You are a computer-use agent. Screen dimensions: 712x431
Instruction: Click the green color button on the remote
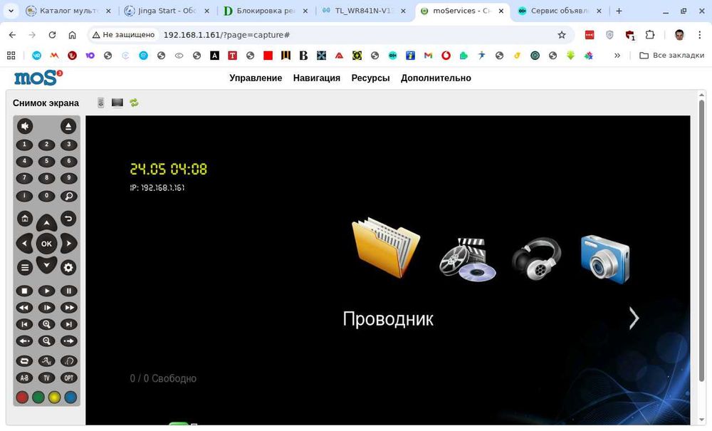click(x=38, y=398)
